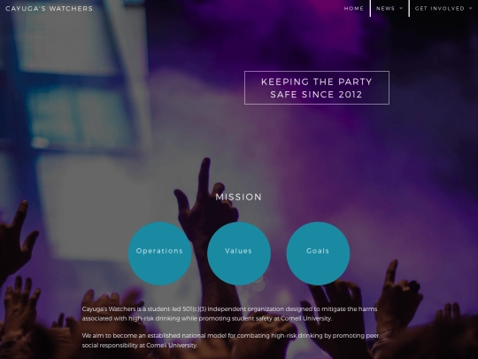
Task: Click the vertical divider between Home and News
Action: 370,8
